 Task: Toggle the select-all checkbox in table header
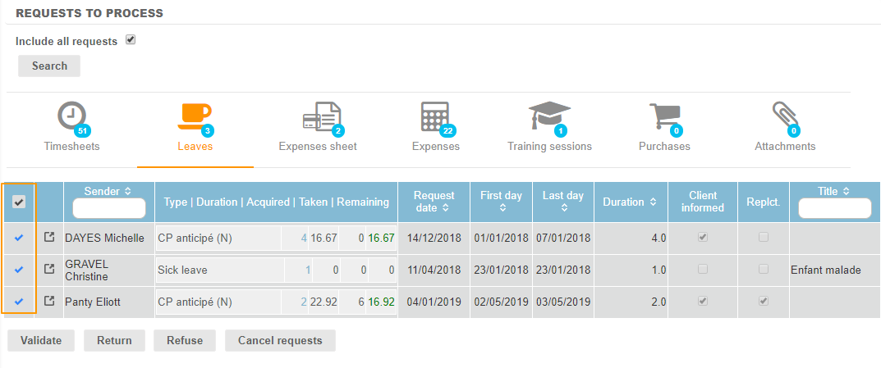pyautogui.click(x=19, y=202)
